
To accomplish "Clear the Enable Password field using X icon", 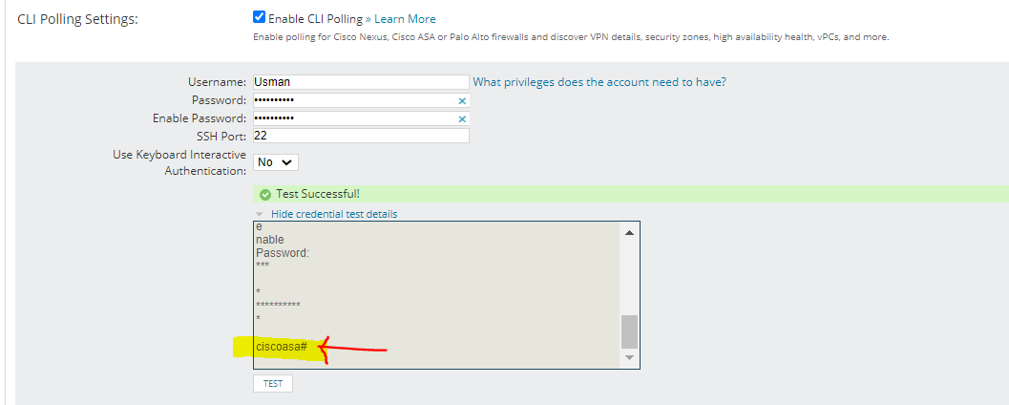I will [461, 119].
